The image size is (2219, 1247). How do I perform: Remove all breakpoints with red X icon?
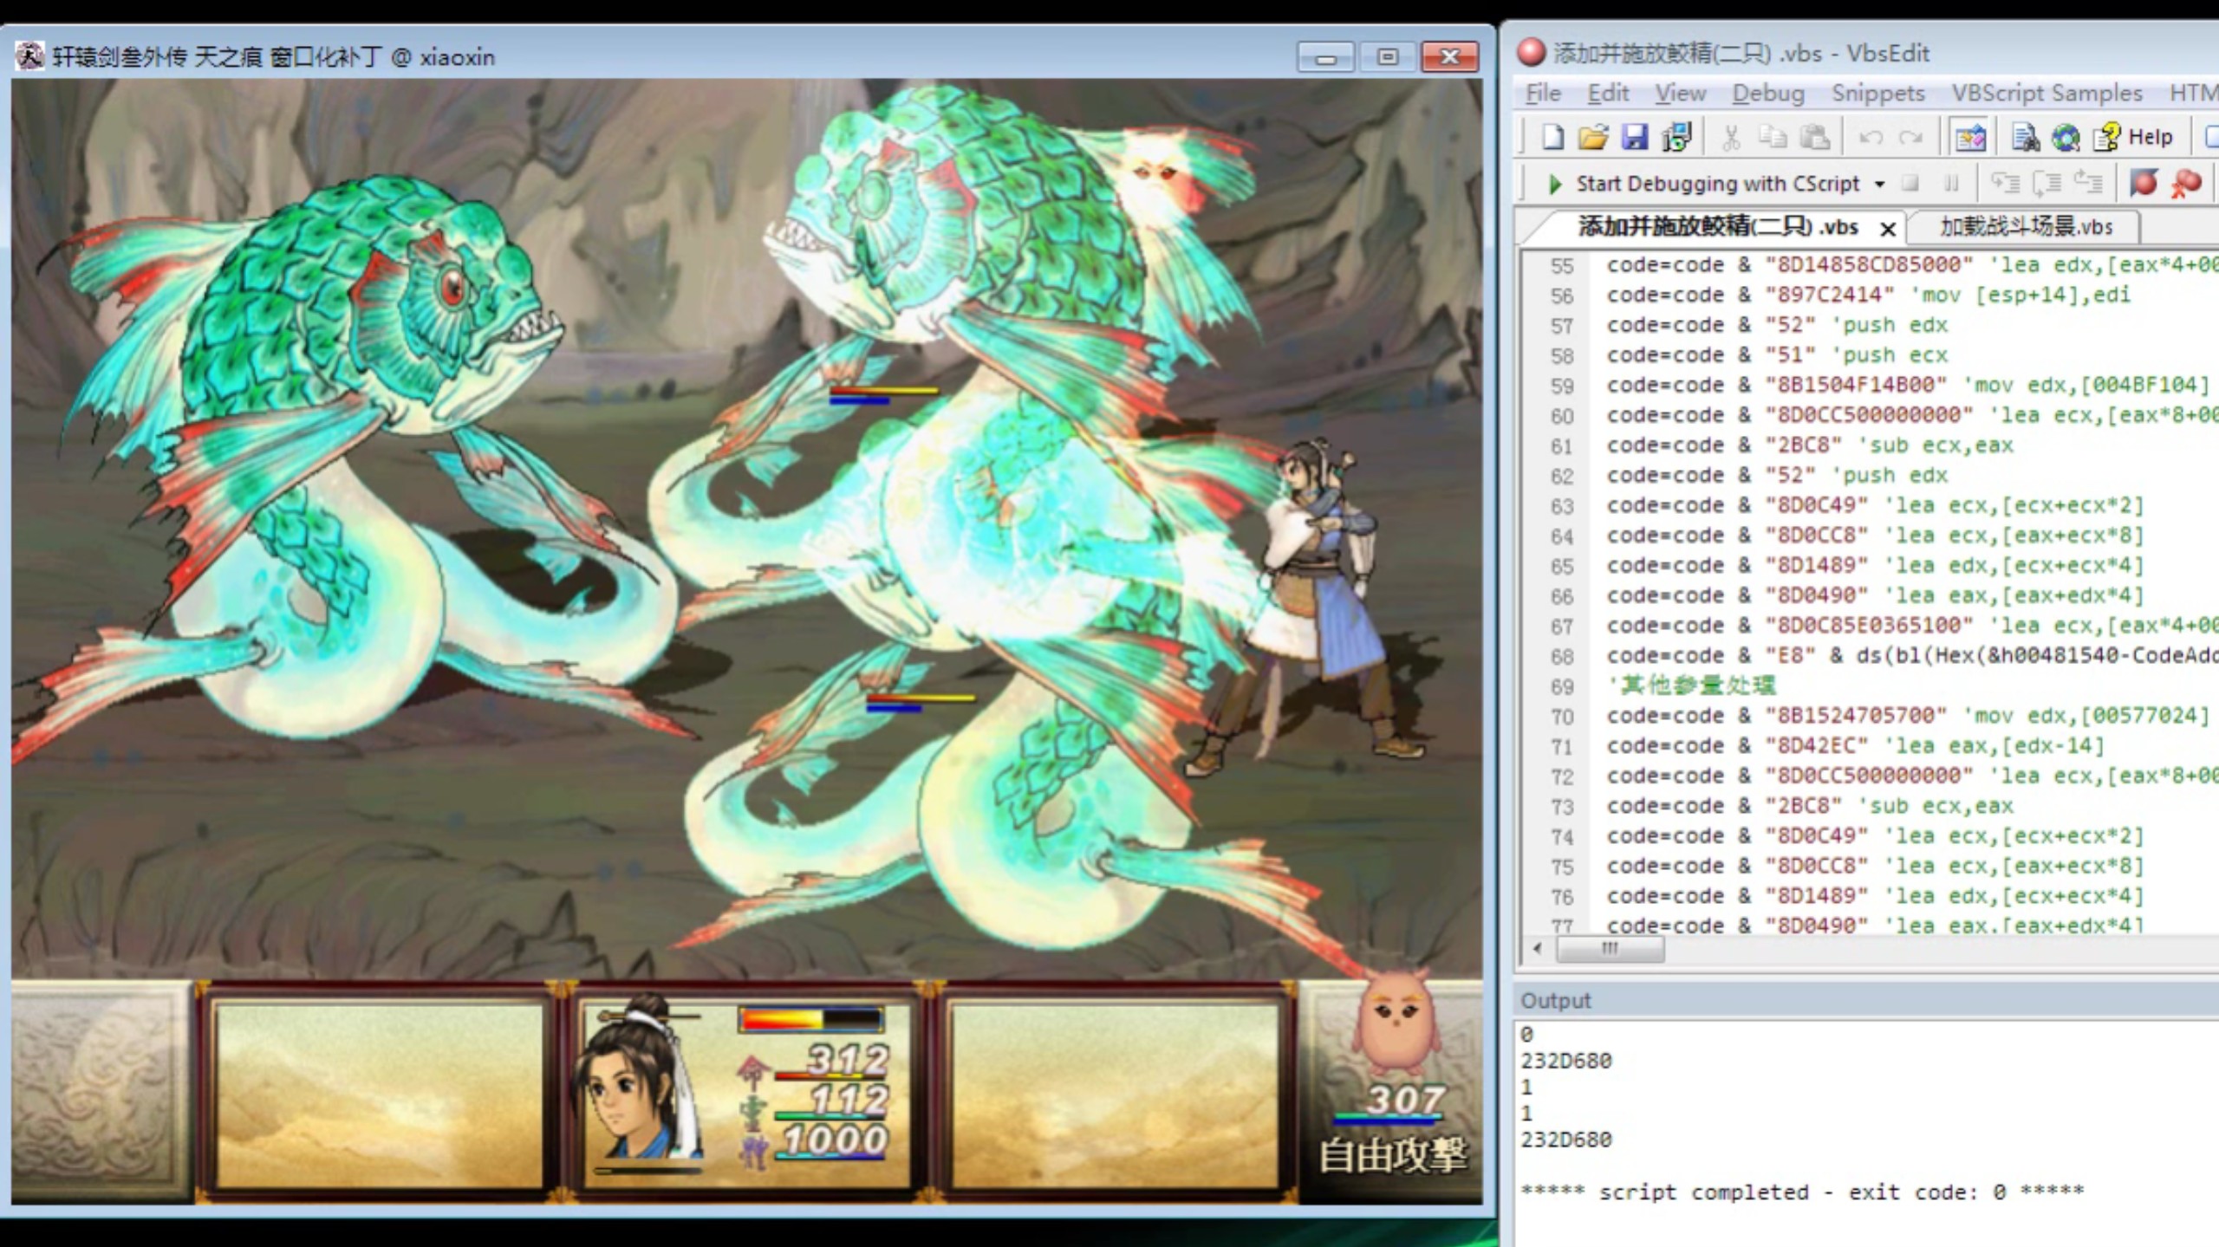pyautogui.click(x=2187, y=183)
